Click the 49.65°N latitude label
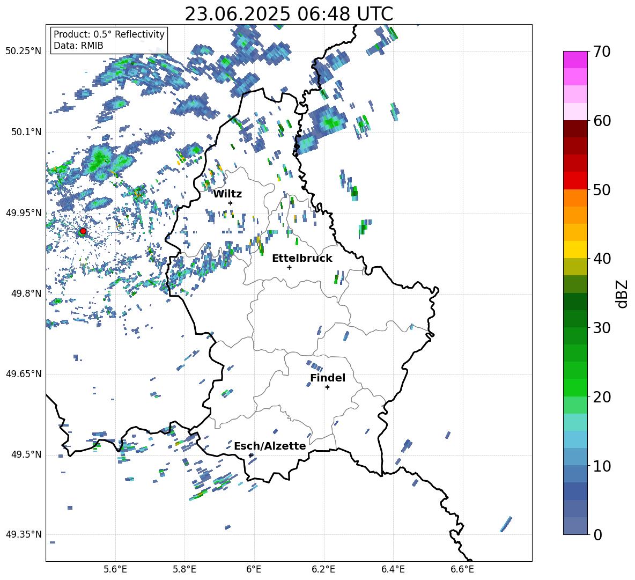Screen dimensions: 635x580 (x=24, y=374)
